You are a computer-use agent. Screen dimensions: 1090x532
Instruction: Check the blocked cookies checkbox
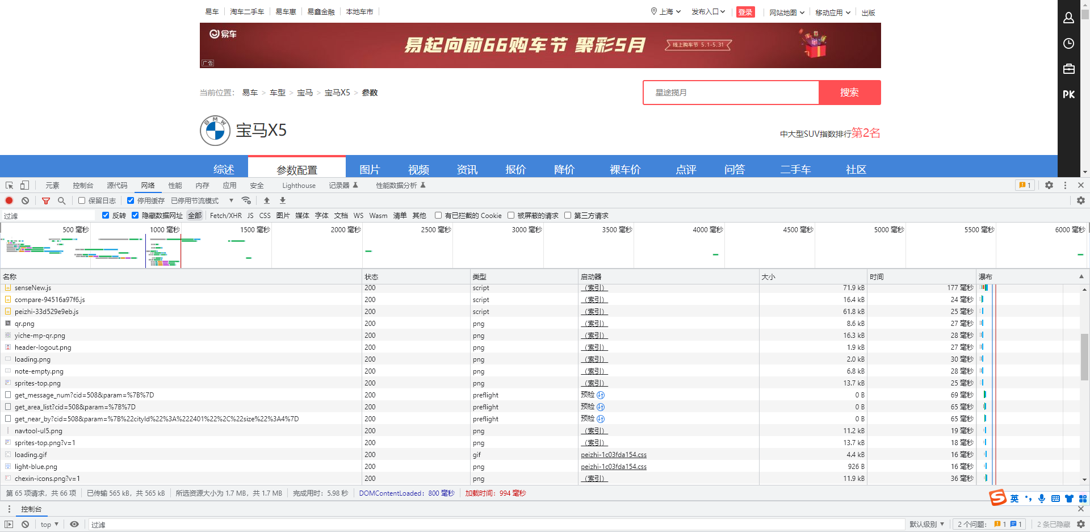438,215
